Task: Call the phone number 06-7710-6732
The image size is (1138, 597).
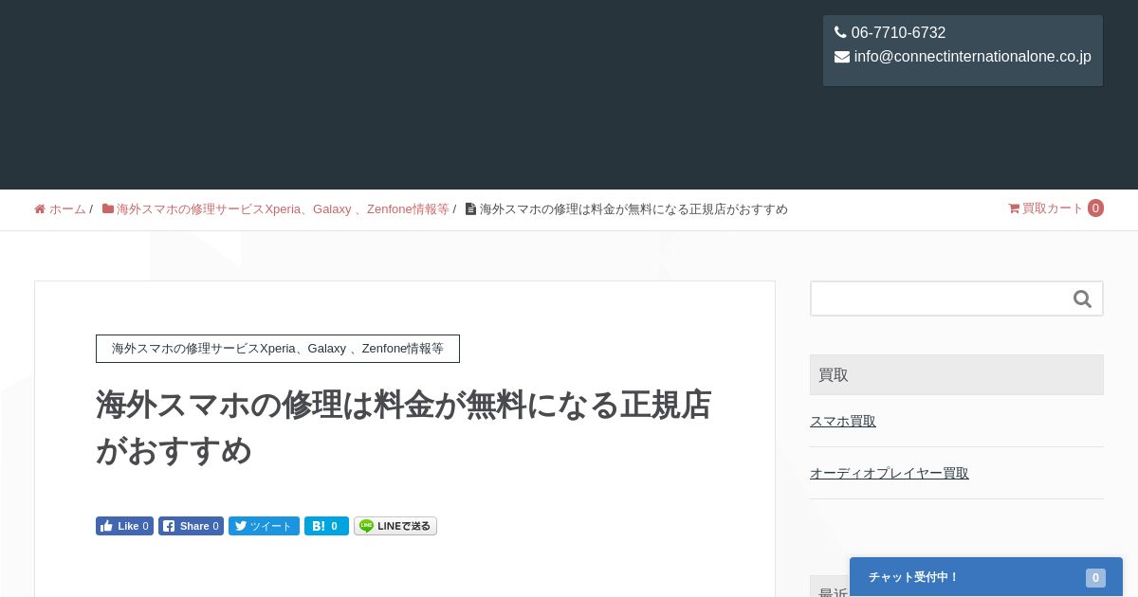Action: (x=898, y=33)
